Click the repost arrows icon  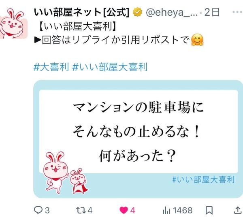pos(81,210)
